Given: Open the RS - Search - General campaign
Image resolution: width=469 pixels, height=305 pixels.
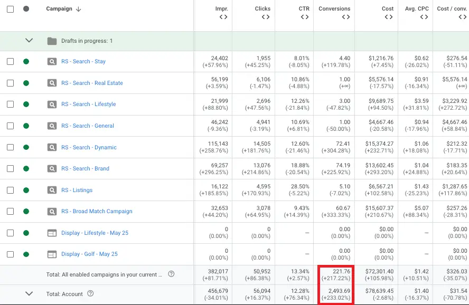Looking at the screenshot, I should [x=88, y=126].
